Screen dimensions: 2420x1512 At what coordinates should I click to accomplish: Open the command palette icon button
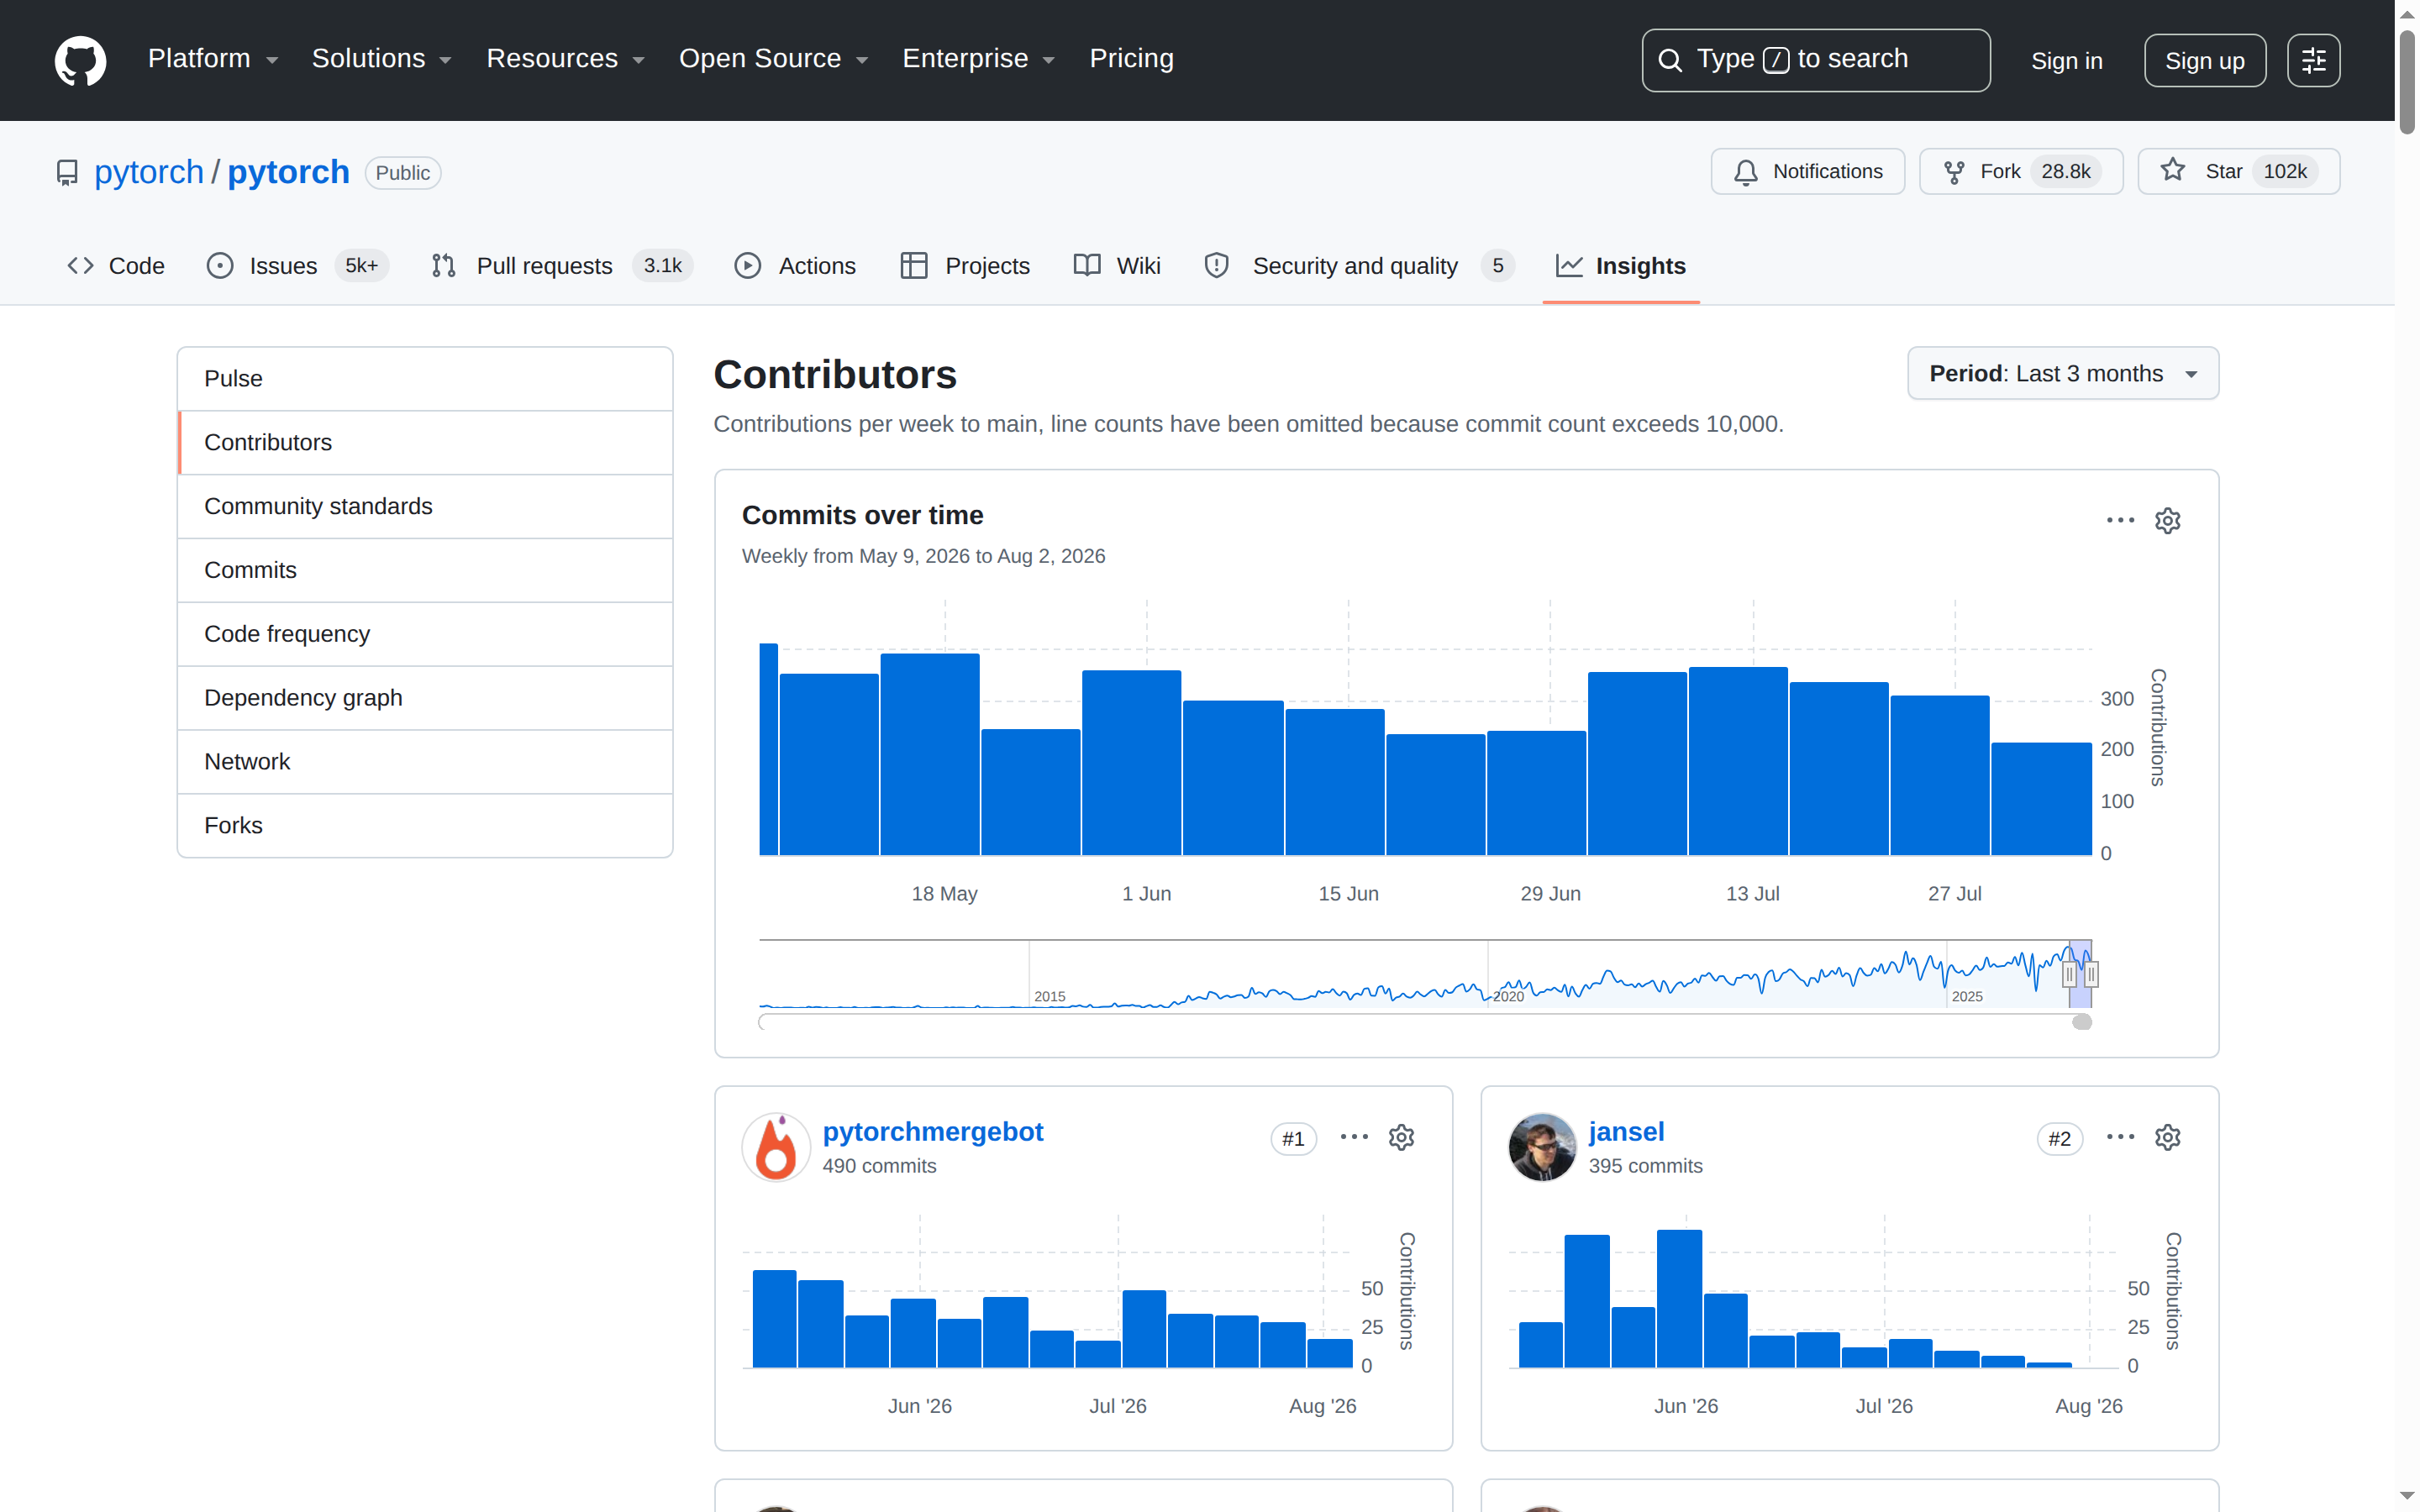click(2313, 60)
